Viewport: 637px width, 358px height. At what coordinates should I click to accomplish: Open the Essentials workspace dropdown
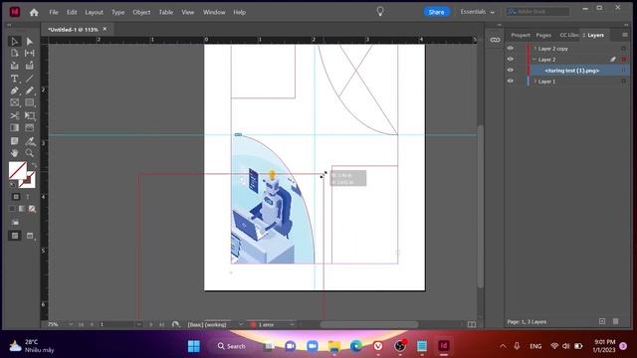[478, 12]
